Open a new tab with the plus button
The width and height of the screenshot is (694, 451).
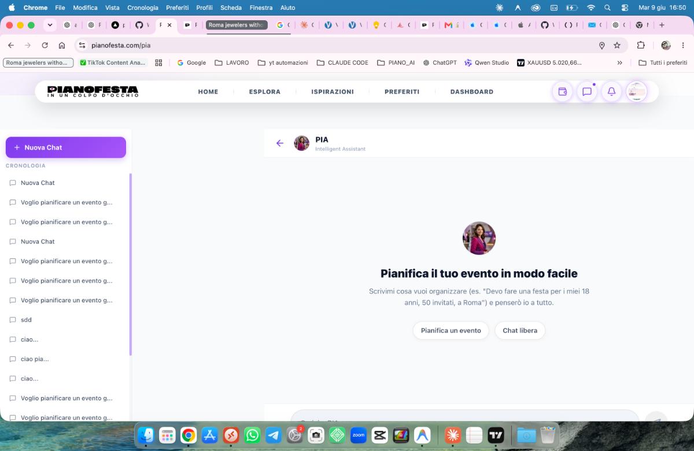[662, 25]
